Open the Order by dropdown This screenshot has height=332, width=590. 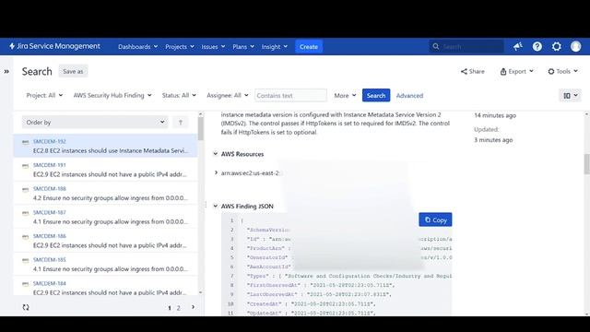pos(94,122)
